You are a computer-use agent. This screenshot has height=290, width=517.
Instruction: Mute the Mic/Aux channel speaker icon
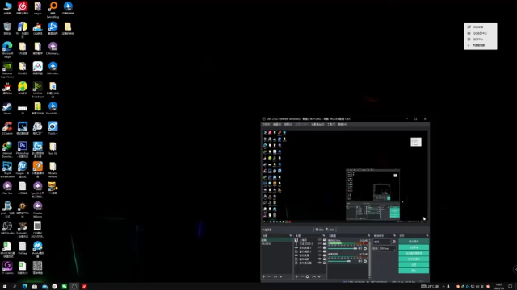pos(360,248)
